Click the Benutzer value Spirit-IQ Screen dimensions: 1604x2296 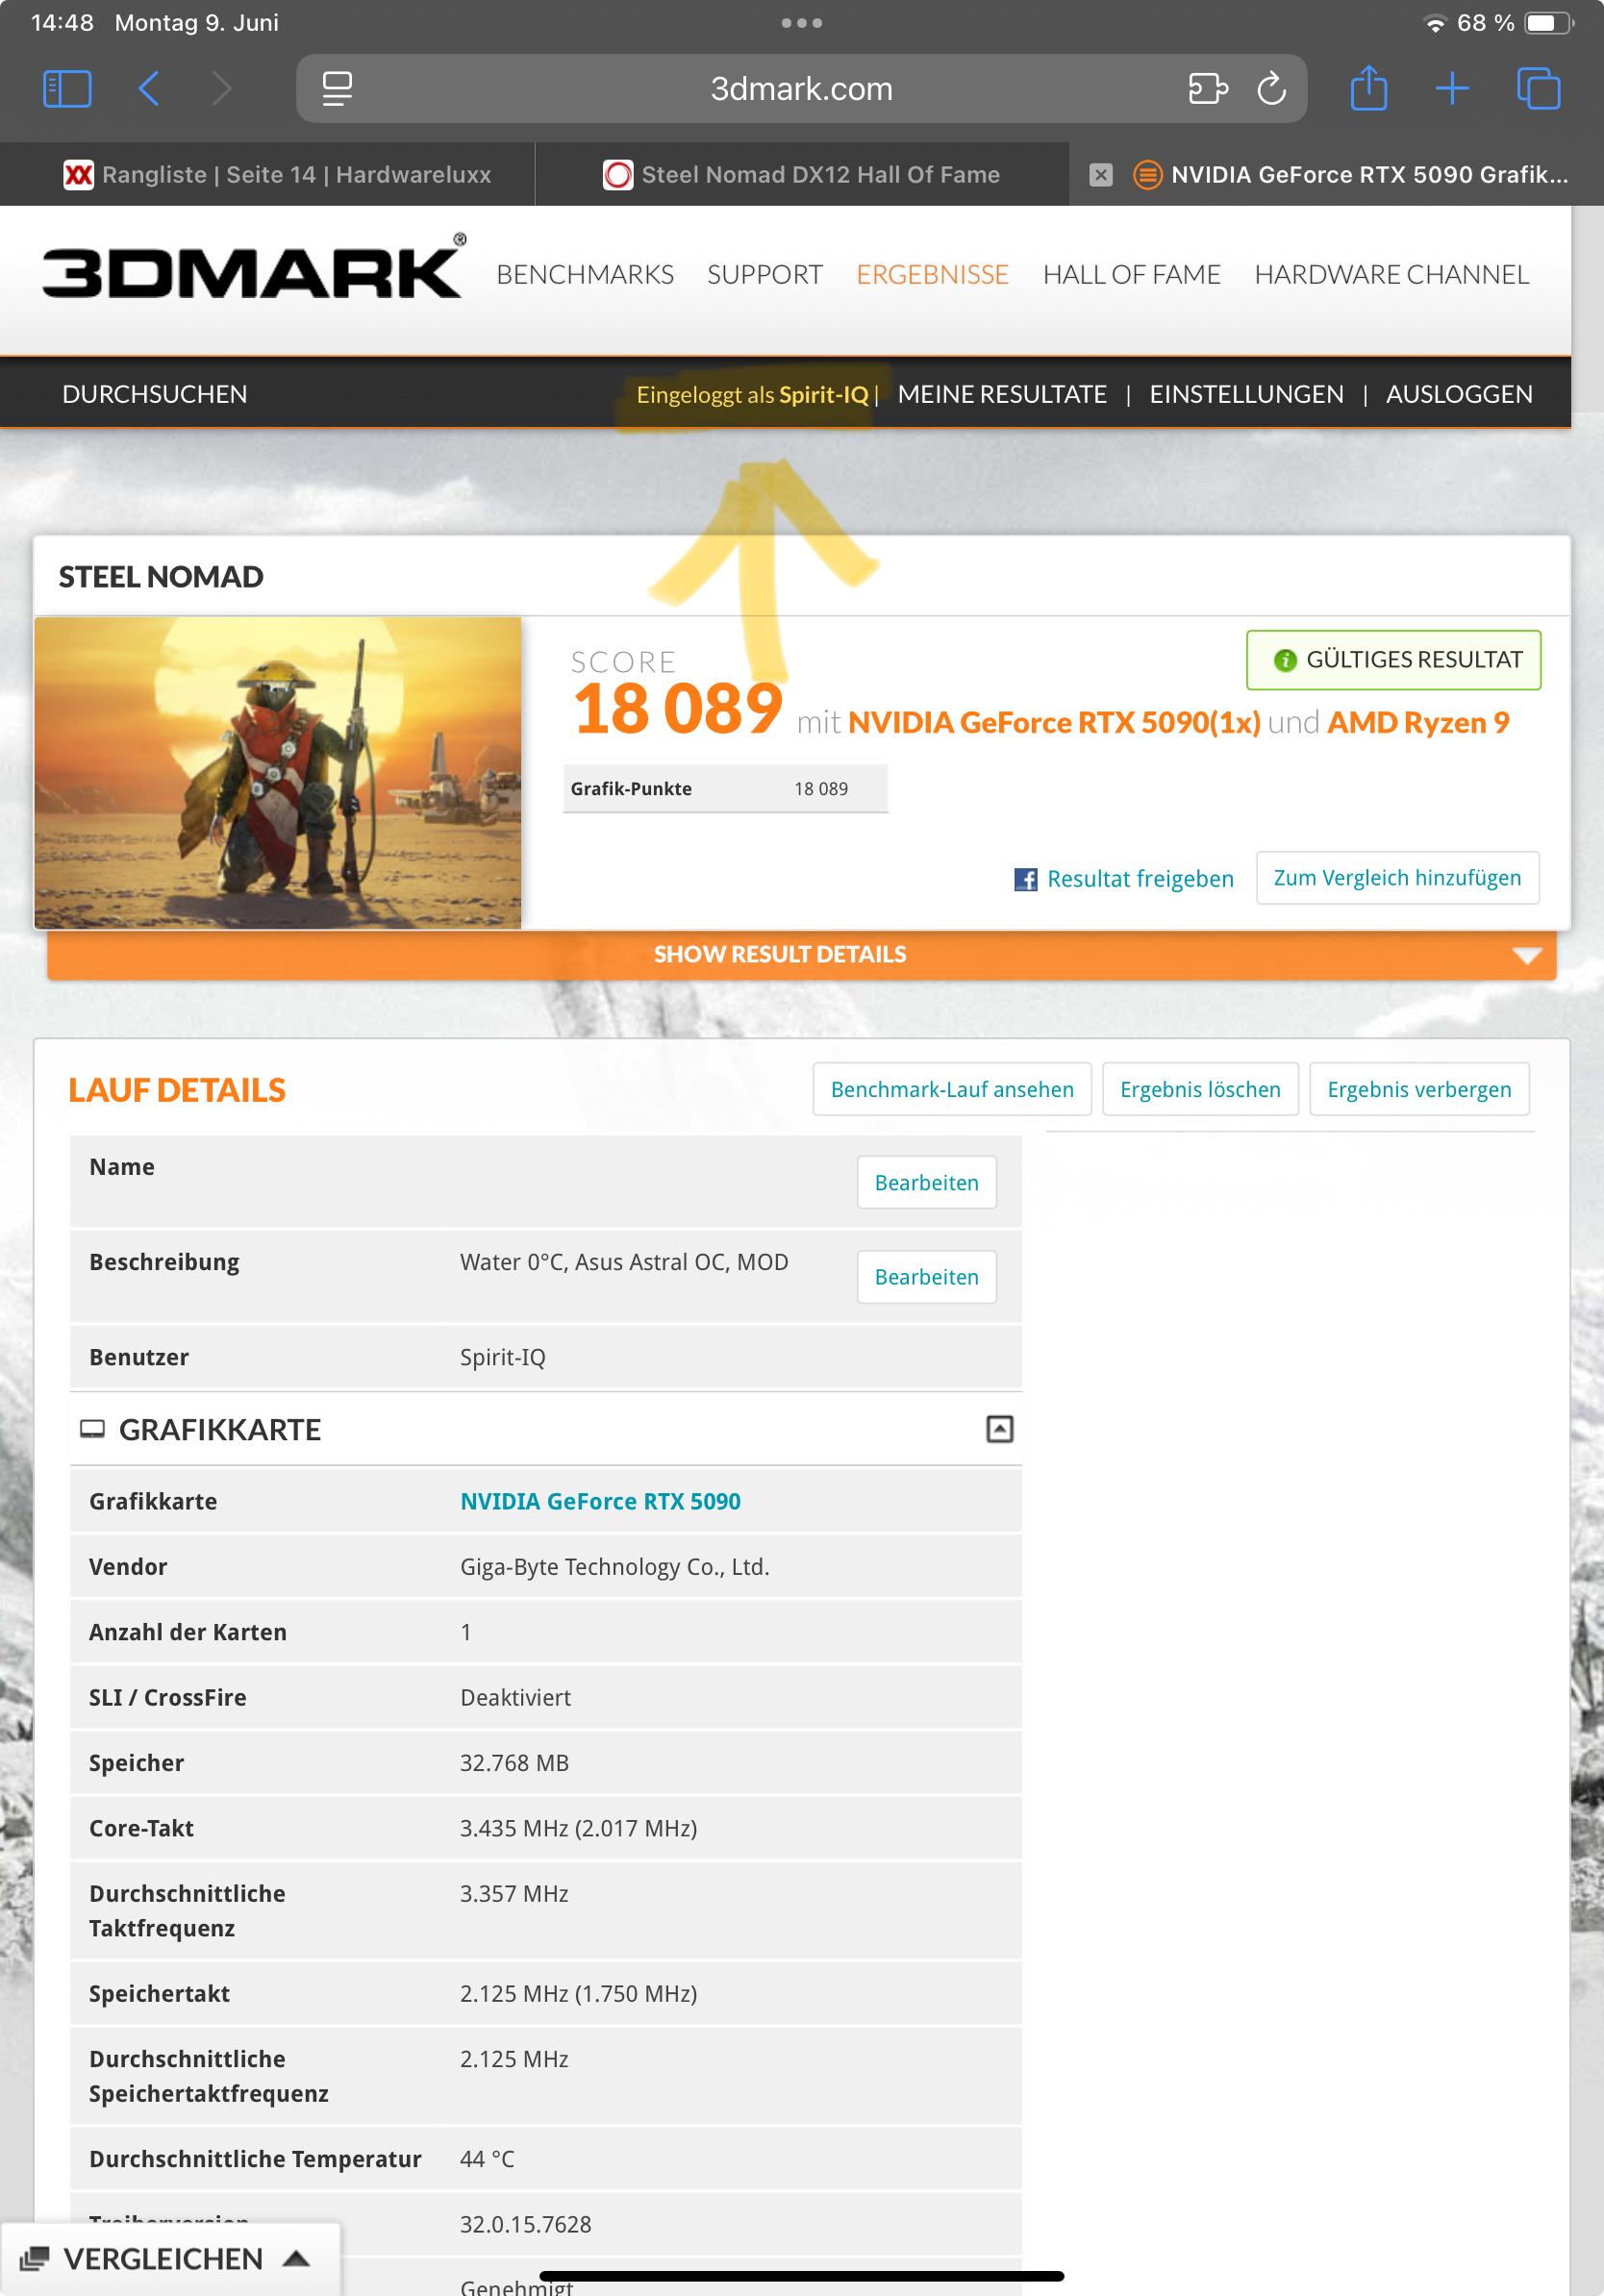(x=502, y=1356)
